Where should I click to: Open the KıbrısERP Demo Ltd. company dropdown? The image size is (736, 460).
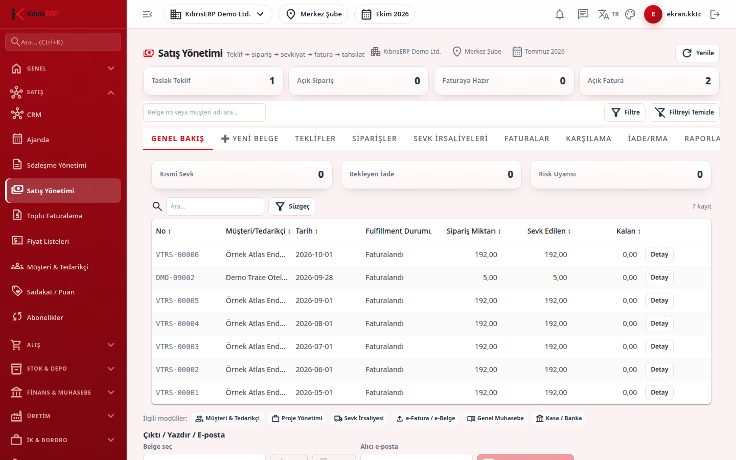pos(218,14)
